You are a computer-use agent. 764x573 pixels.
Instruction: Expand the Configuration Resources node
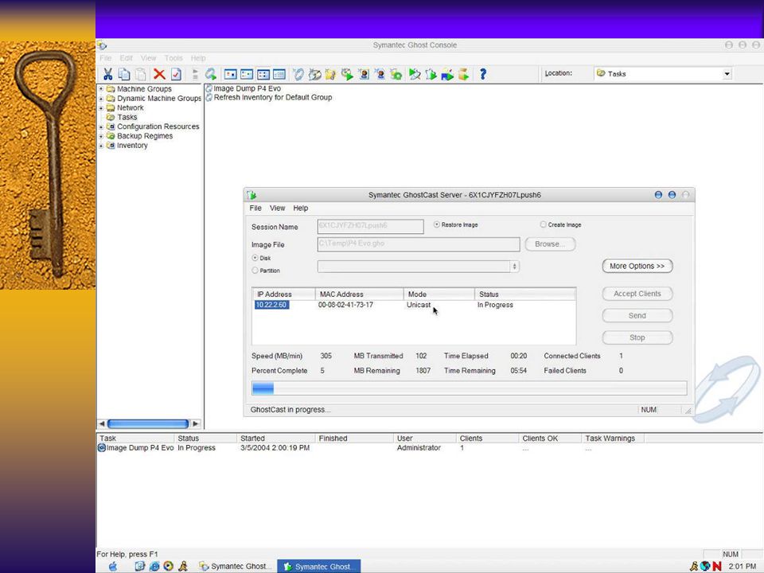click(101, 127)
